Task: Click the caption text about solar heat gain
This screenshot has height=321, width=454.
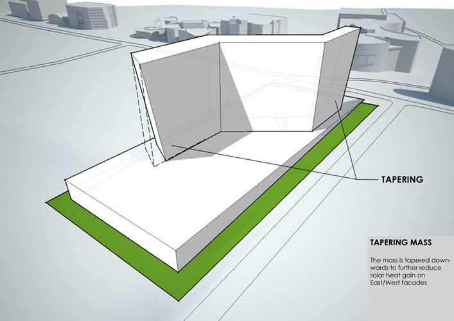Action: click(409, 271)
